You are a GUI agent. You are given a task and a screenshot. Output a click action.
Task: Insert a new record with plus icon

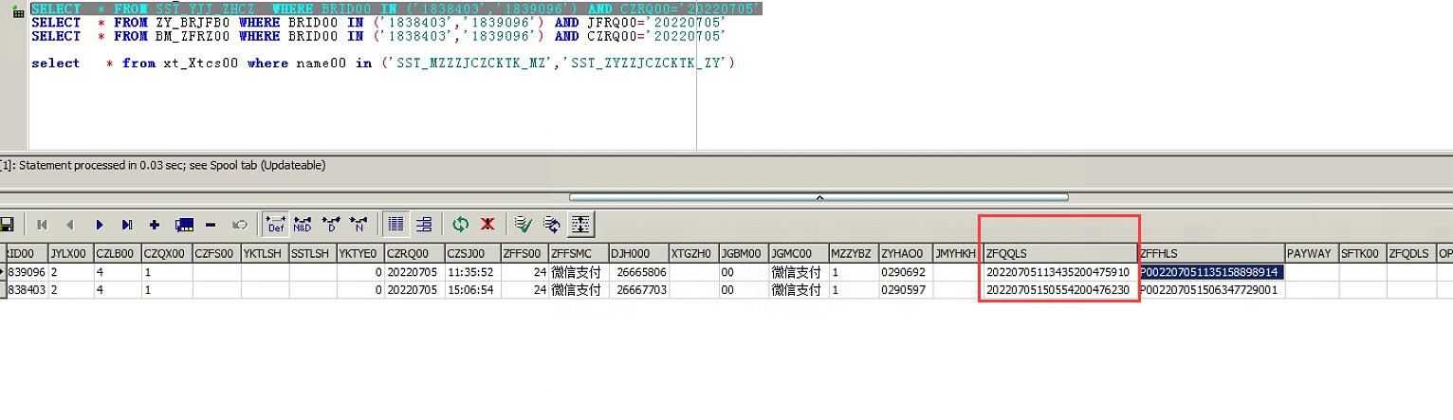tap(155, 225)
